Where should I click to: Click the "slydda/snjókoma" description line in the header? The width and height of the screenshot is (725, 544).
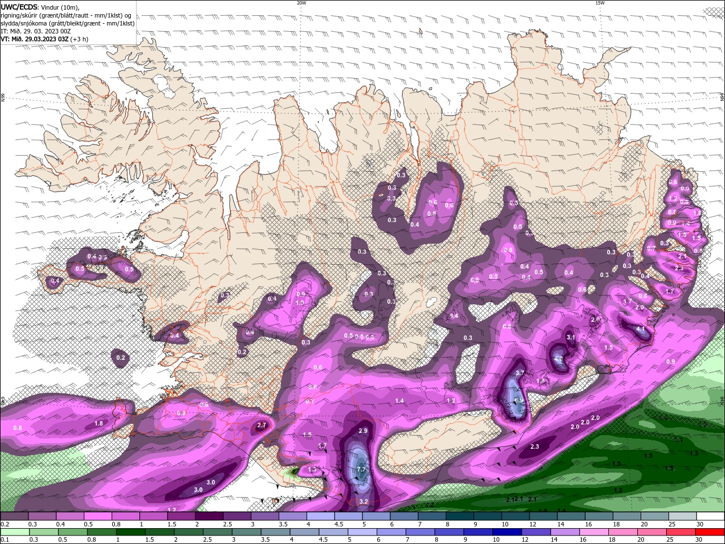pyautogui.click(x=68, y=23)
